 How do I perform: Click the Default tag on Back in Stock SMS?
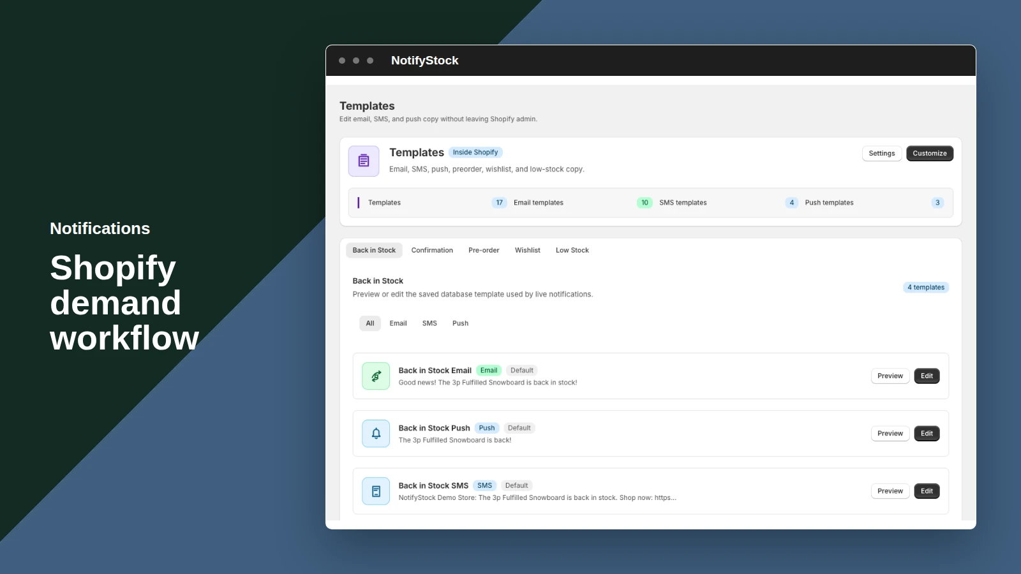click(517, 485)
